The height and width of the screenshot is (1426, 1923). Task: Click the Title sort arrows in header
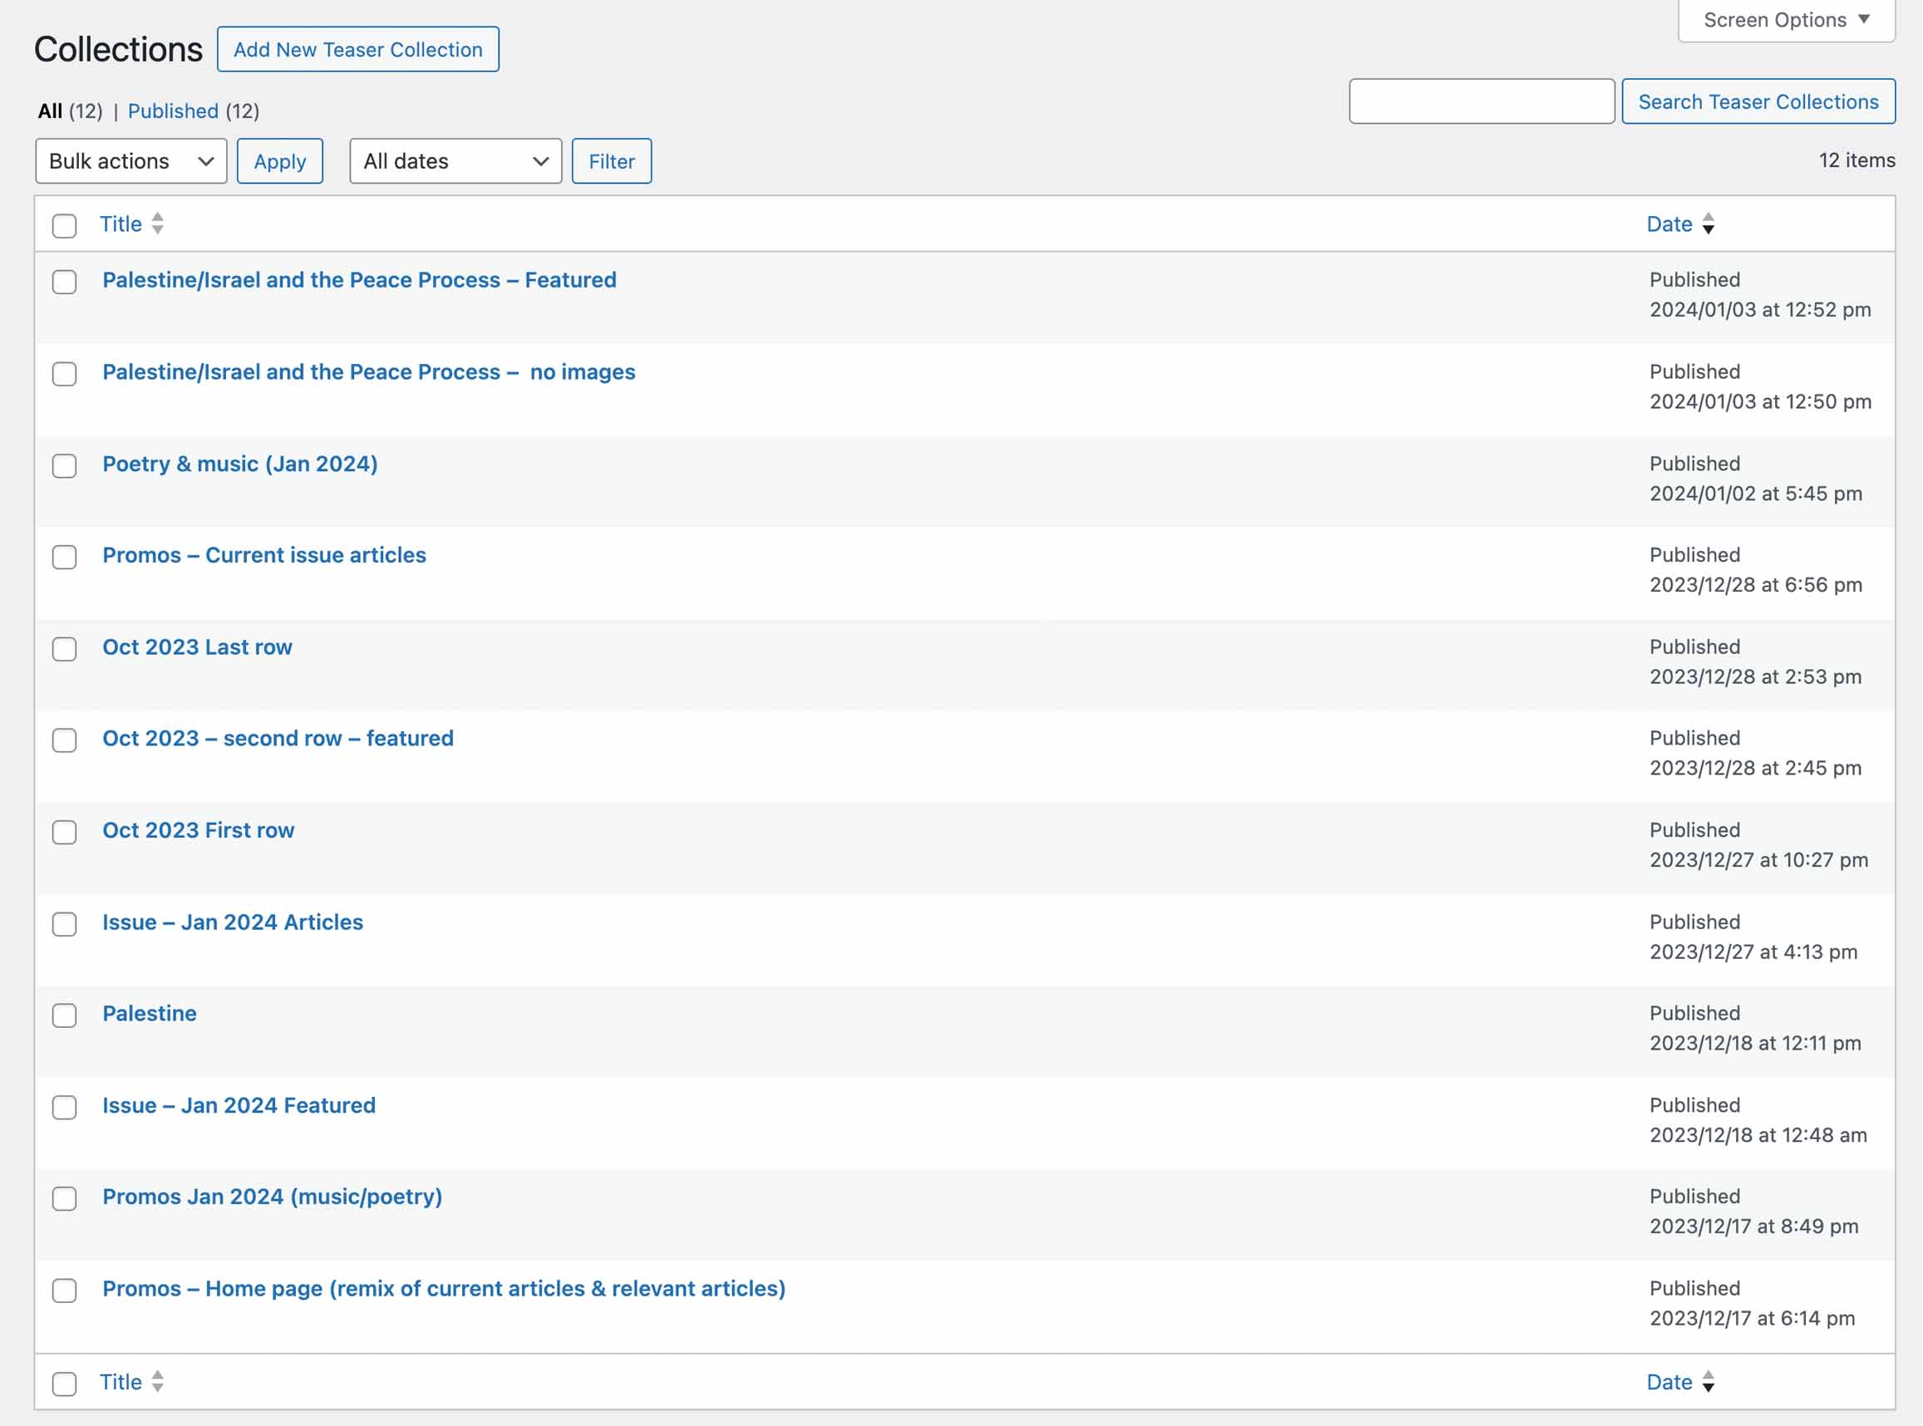tap(157, 224)
